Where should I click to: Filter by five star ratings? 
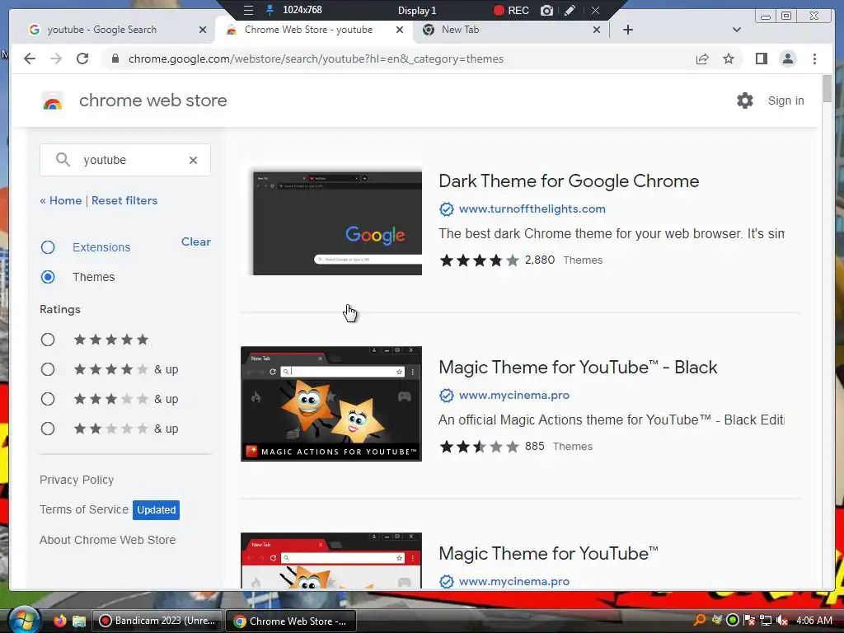pos(48,340)
